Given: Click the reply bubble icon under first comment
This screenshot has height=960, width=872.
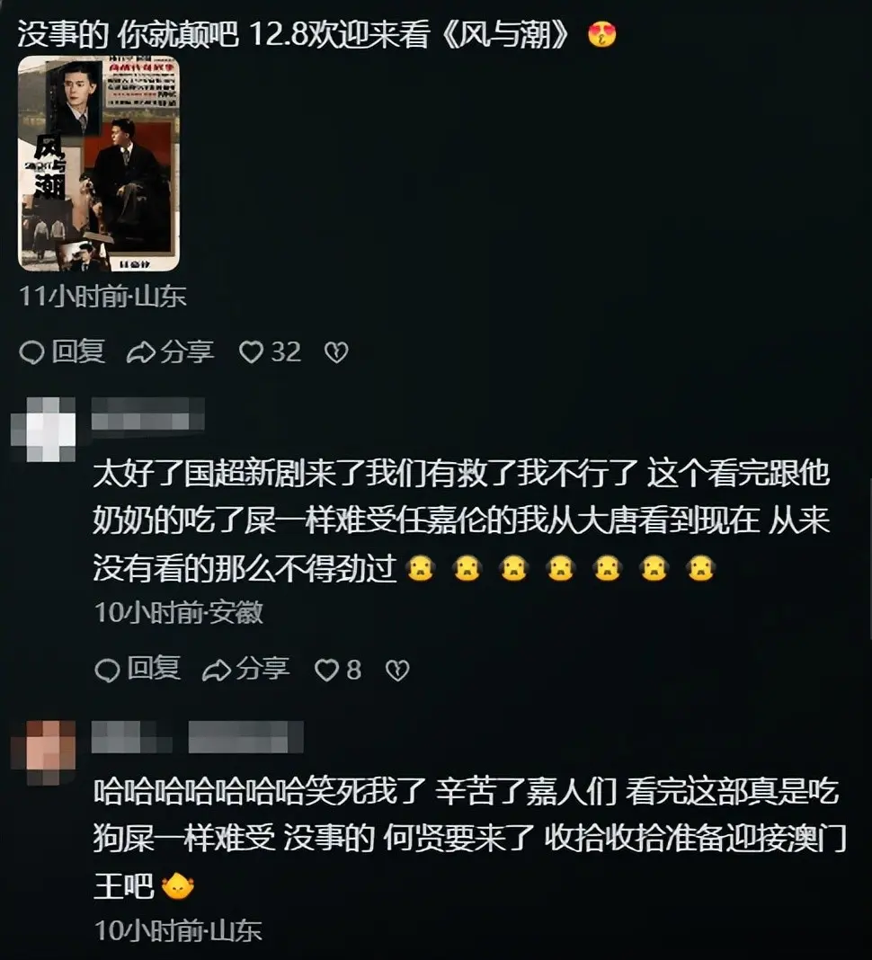Looking at the screenshot, I should 31,352.
